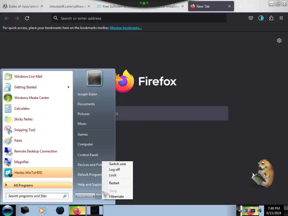Open Sticky Notes
288x216 pixels.
[x=38, y=119]
